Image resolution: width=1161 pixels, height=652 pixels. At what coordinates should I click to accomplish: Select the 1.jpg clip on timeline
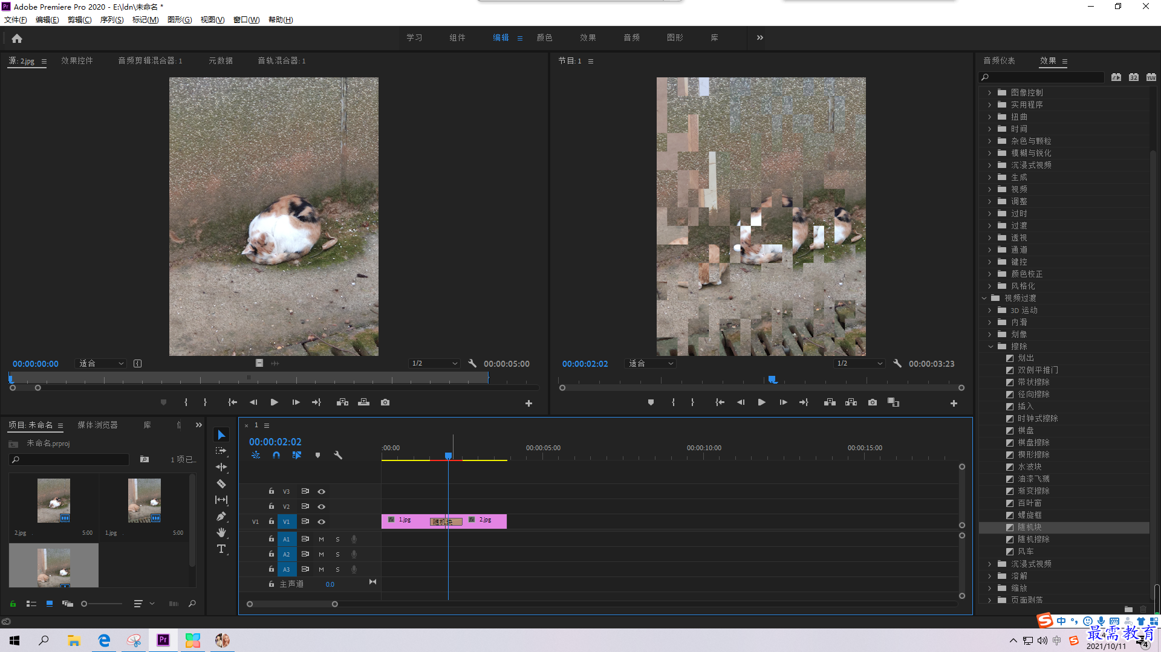coord(406,521)
